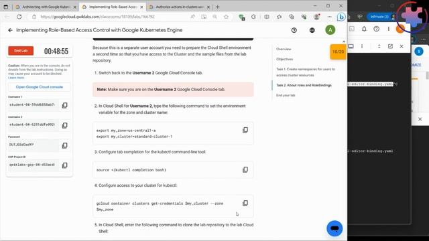Open the Favorites hub icon
429x241 pixels.
[x=279, y=17]
